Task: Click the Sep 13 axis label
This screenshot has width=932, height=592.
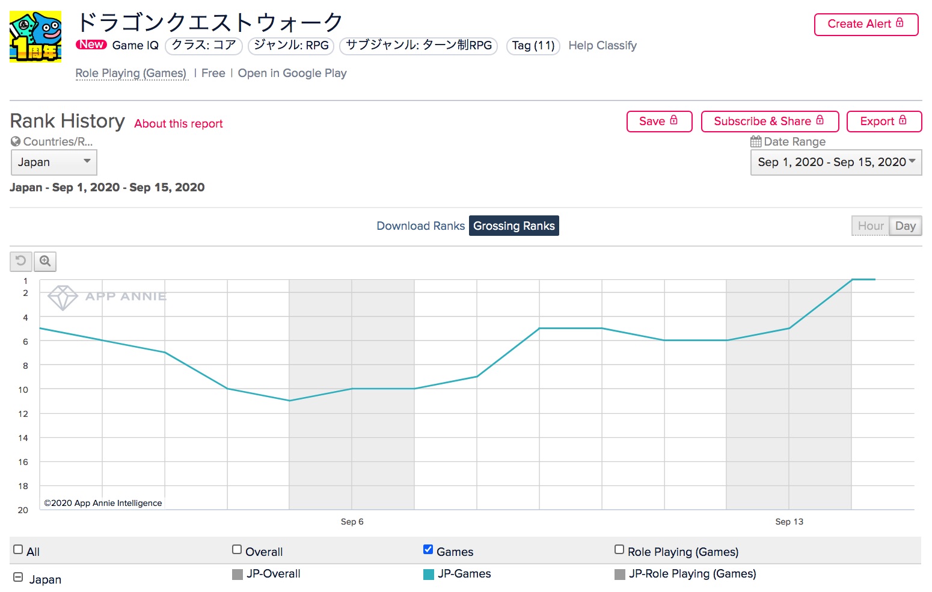Action: coord(789,522)
